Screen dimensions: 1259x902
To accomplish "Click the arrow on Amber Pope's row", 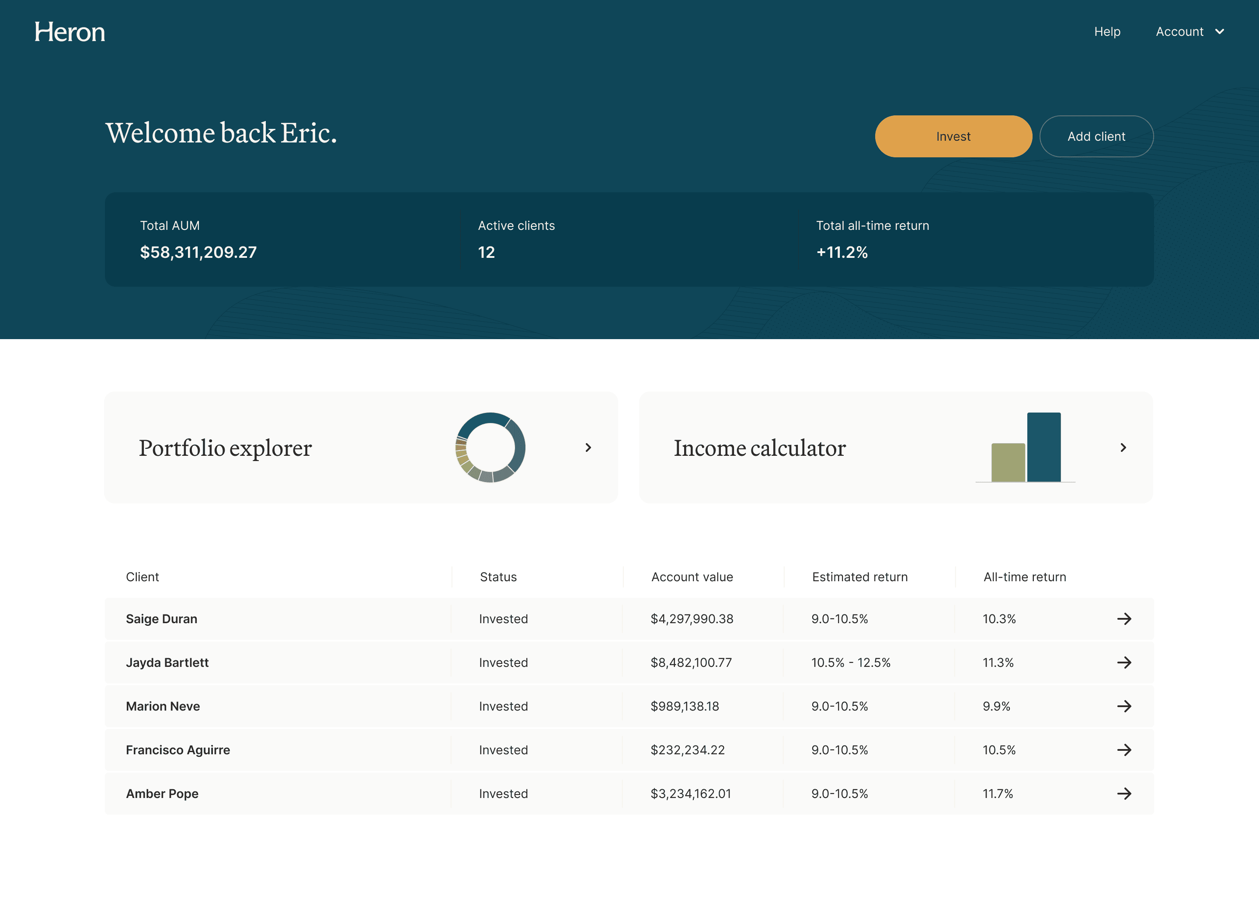I will pos(1125,794).
